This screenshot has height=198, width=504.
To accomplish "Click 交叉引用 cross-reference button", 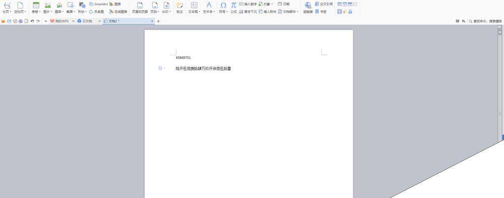I will point(324,4).
